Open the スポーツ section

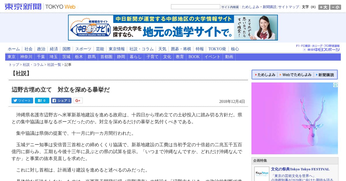[83, 49]
